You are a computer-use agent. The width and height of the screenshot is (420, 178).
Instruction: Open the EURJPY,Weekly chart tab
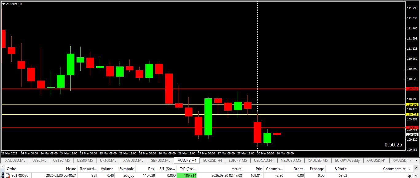pyautogui.click(x=347, y=161)
